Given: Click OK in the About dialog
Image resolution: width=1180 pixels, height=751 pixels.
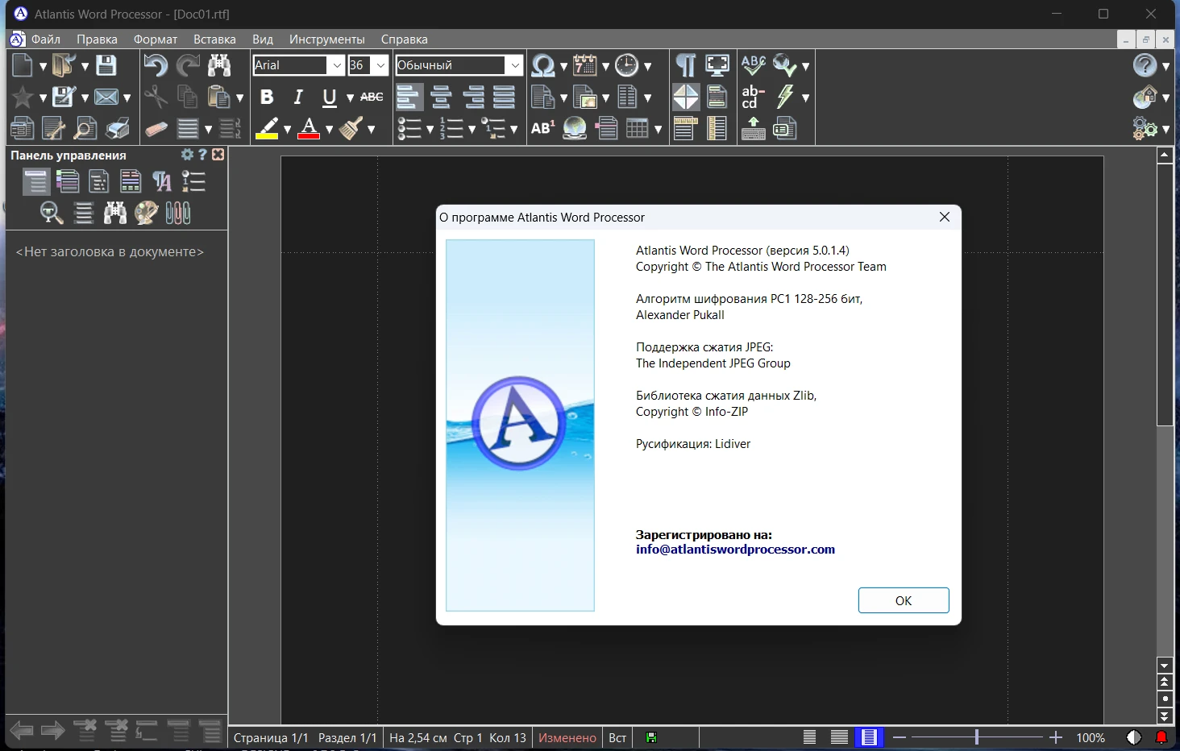Looking at the screenshot, I should 903,600.
